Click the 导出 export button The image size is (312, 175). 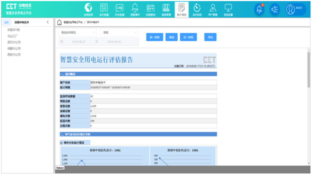pos(210,37)
